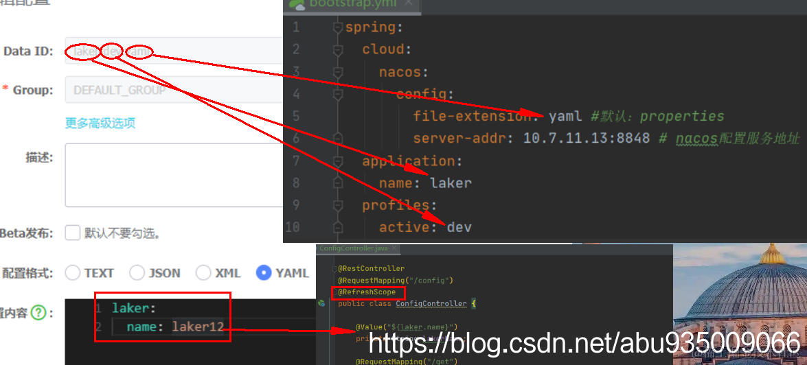
Task: Click the 'cloud:' key in bootstrap.yml
Action: point(387,49)
